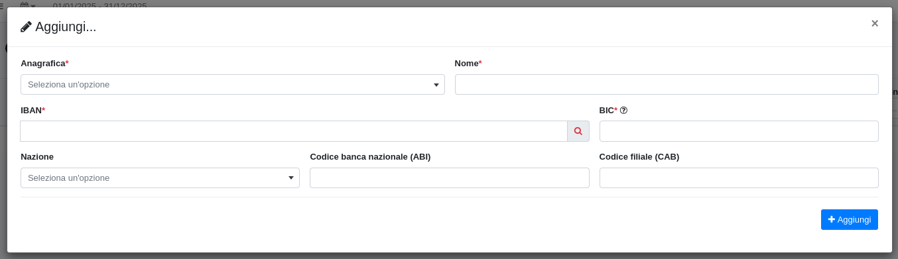Click the question mark help icon beside BIC

(x=623, y=111)
